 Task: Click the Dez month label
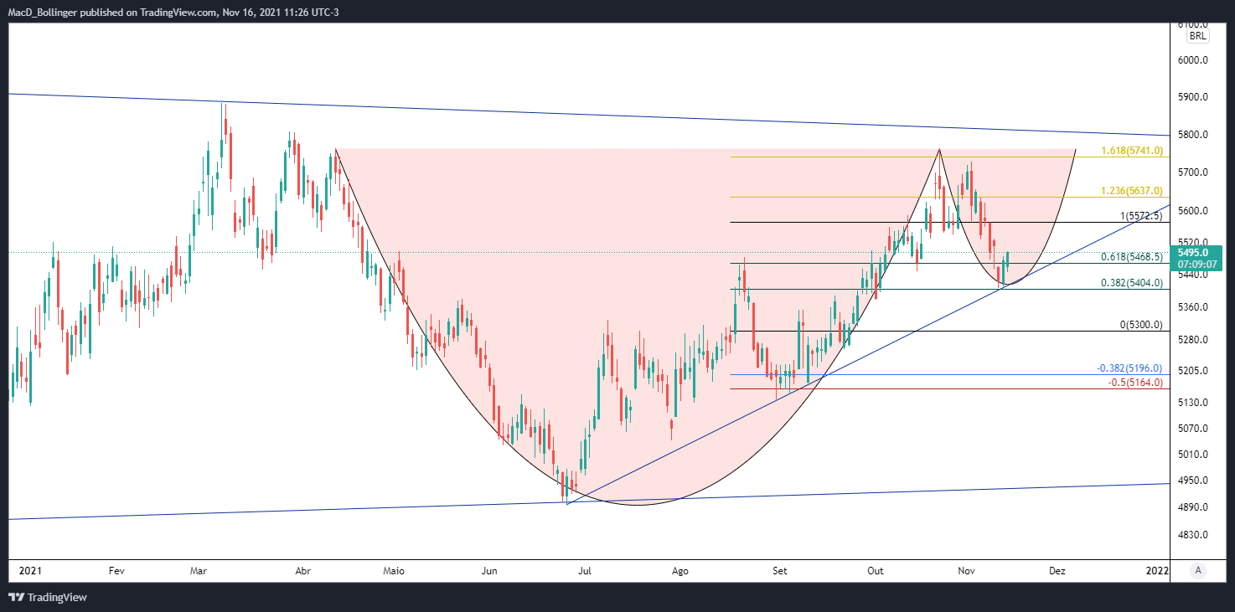(x=1057, y=571)
